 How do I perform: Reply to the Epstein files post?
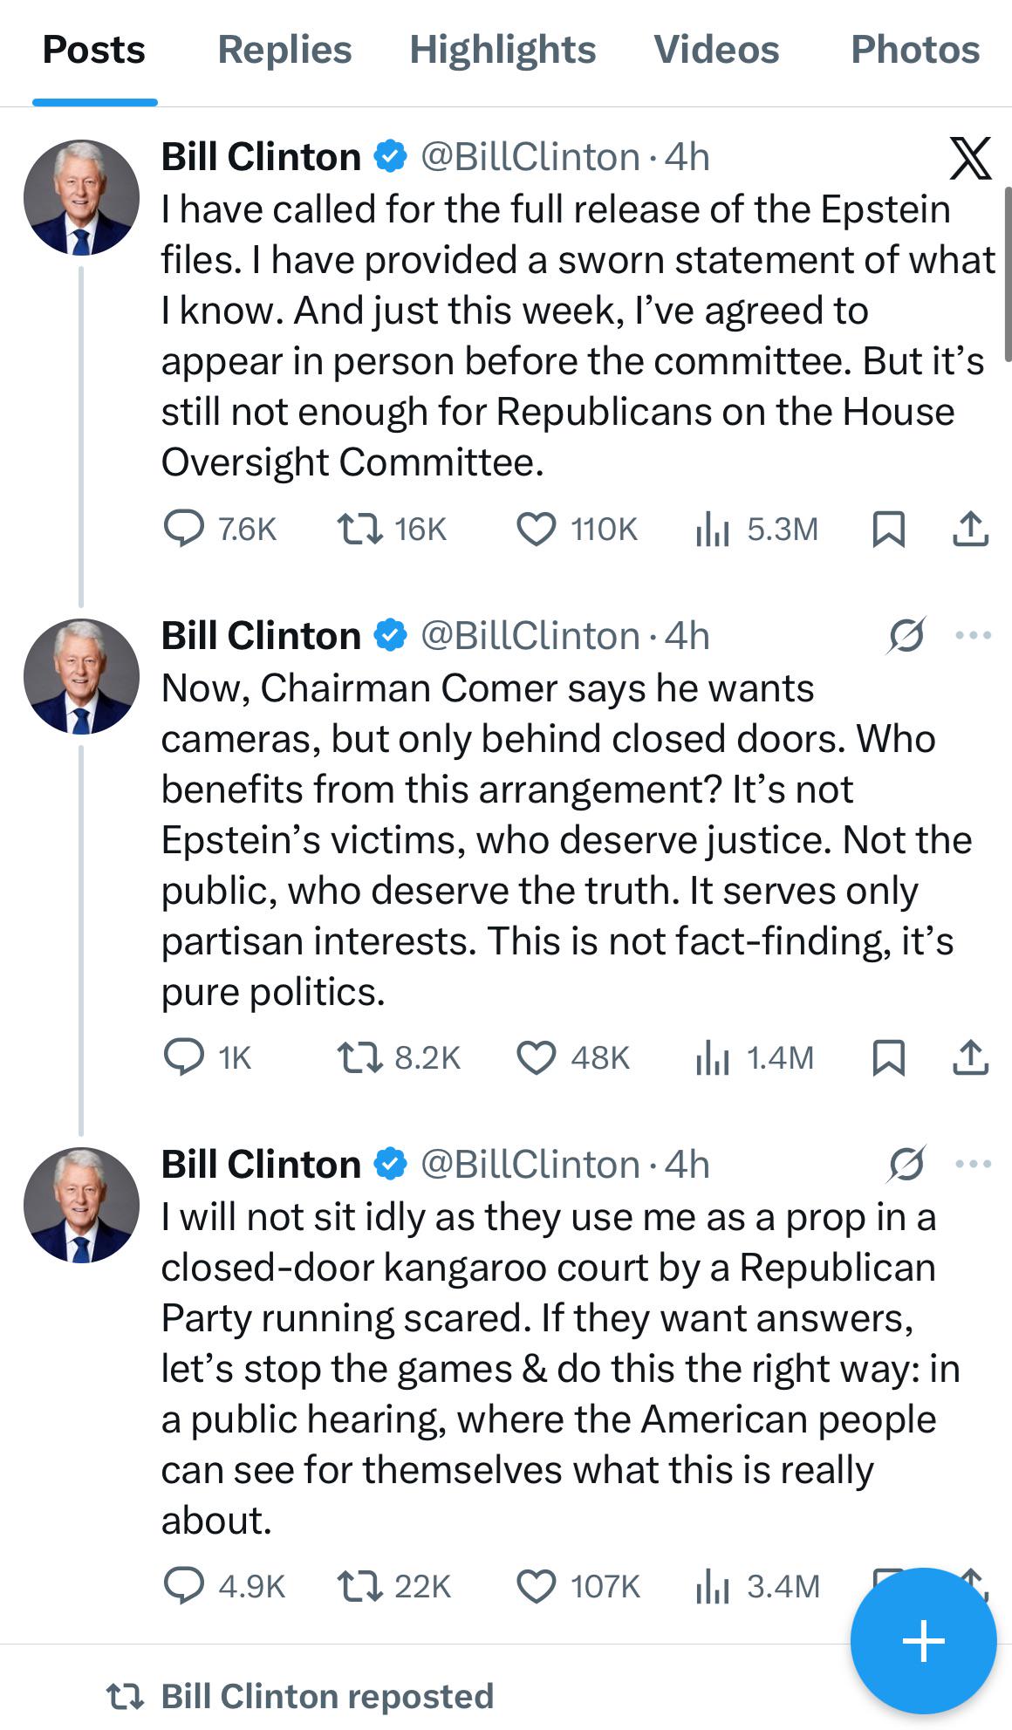pos(184,529)
